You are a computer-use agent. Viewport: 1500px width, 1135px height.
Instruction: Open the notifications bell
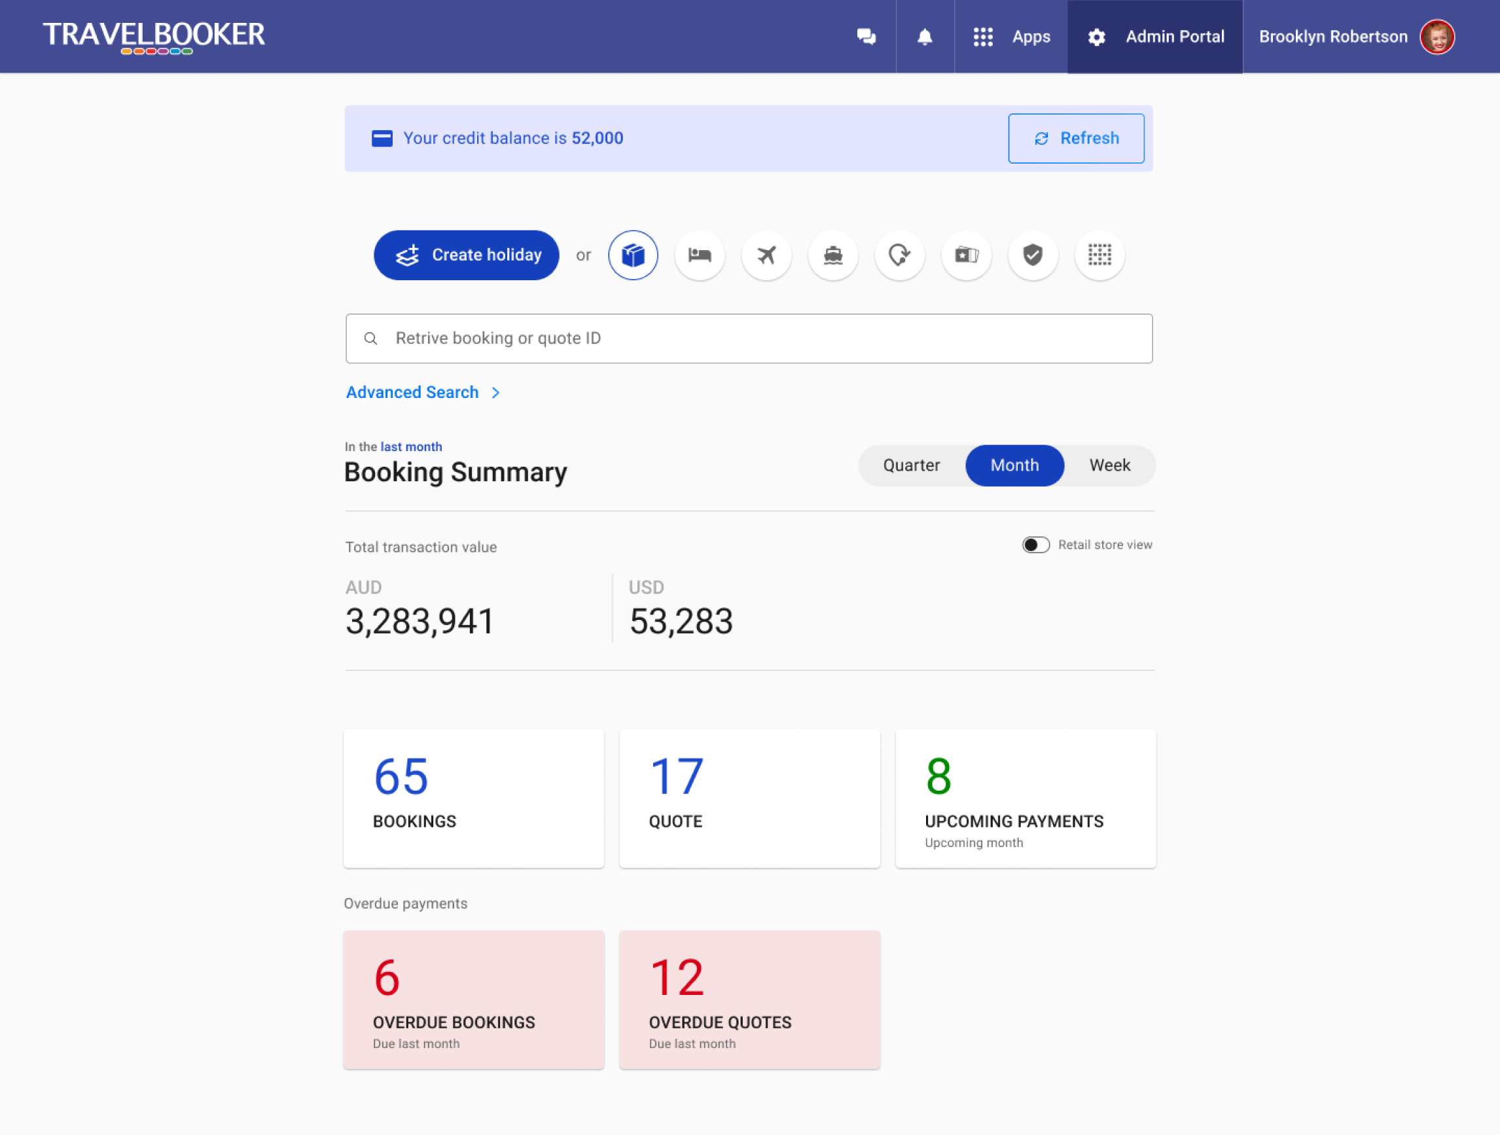(924, 37)
